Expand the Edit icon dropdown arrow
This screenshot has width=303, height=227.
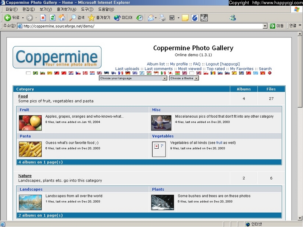178,18
